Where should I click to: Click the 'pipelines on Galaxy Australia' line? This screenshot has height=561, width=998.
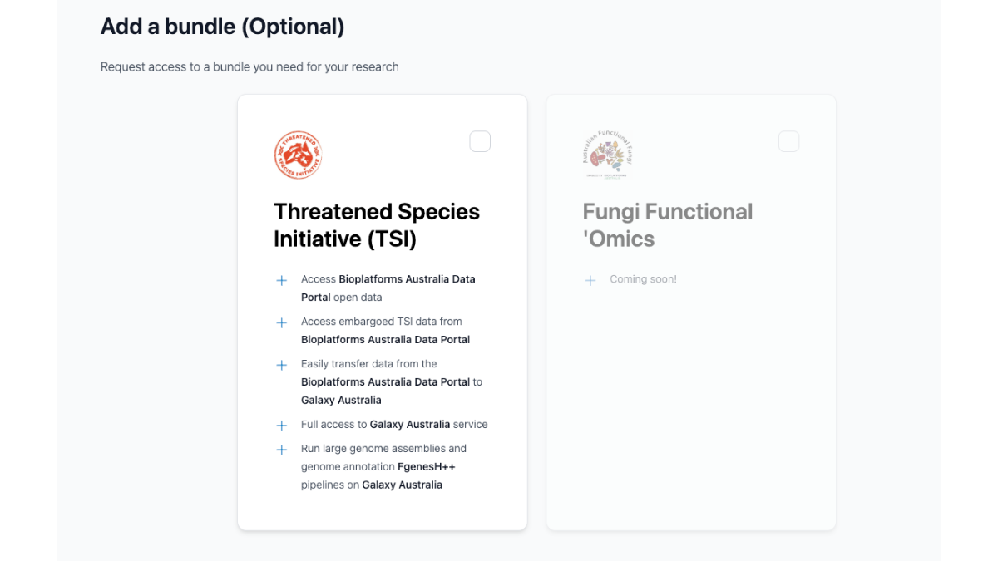tap(371, 485)
